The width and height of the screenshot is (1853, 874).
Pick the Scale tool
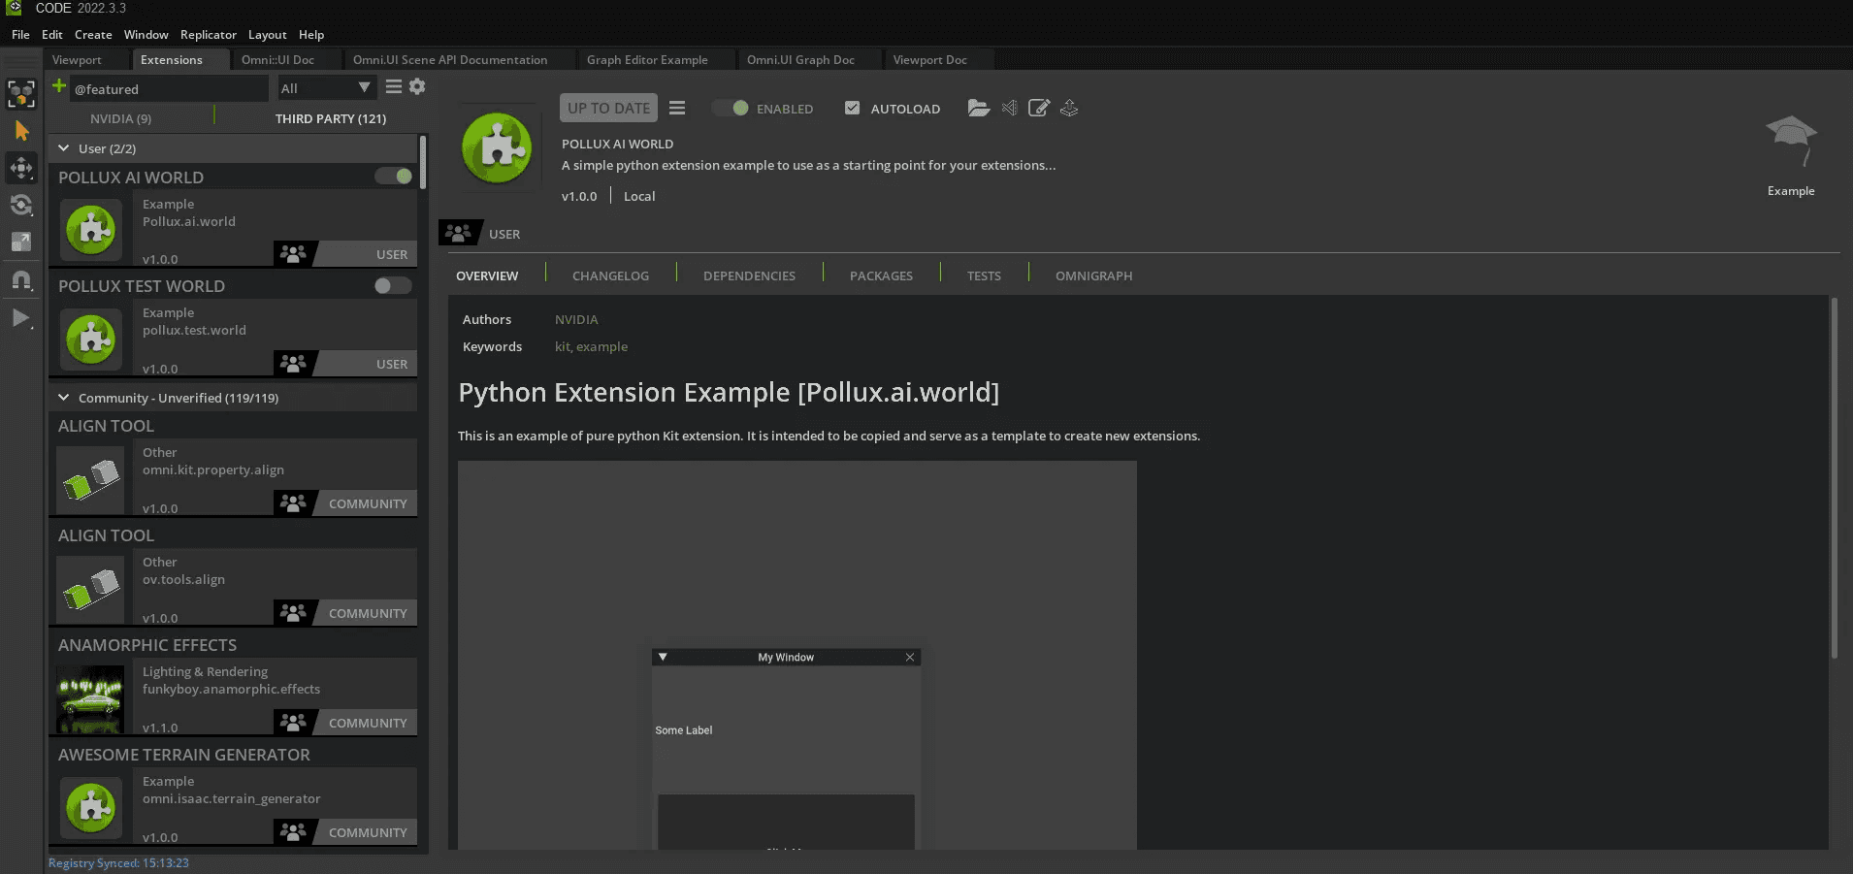pos(21,242)
